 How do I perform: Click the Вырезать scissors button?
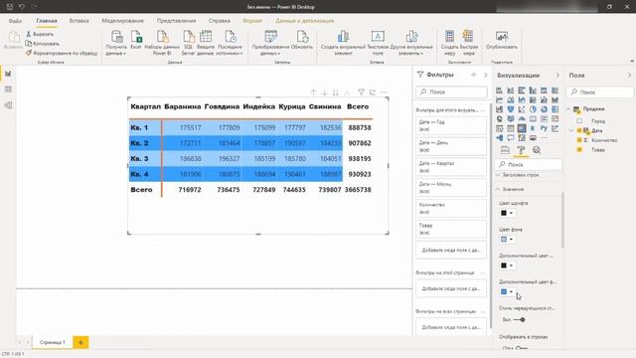point(40,34)
